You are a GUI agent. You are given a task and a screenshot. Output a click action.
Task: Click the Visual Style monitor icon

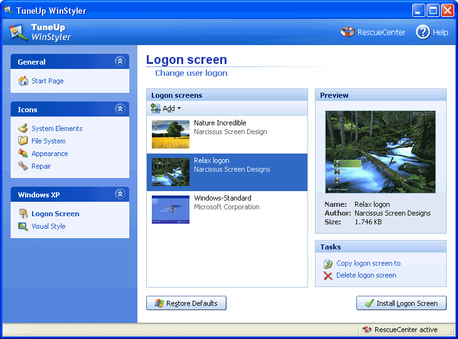[x=23, y=226]
